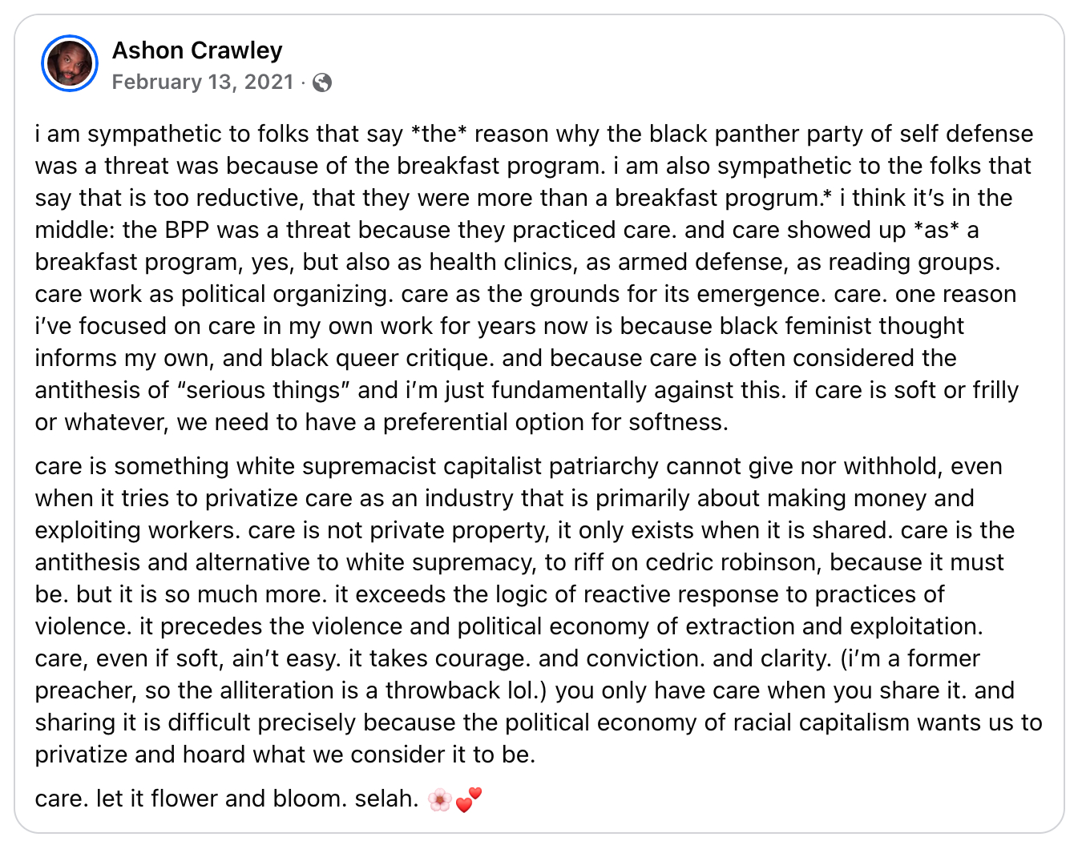Click the February 13, 2021 timestamp
This screenshot has width=1082, height=841.
(203, 82)
